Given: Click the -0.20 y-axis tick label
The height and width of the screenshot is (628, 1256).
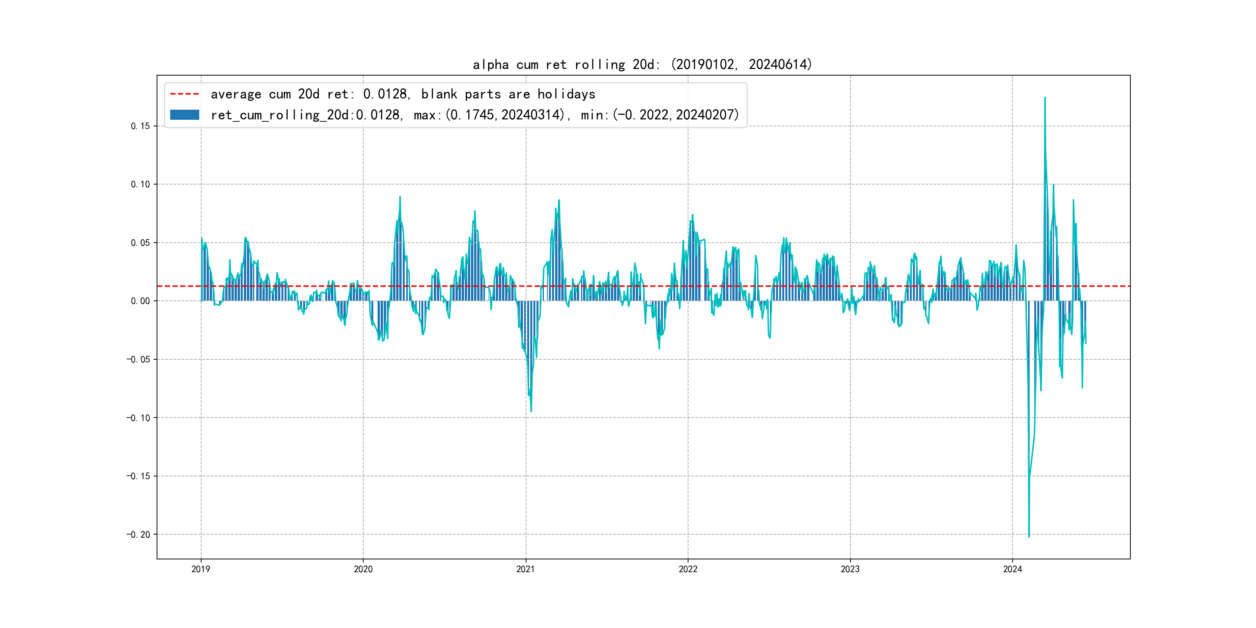Looking at the screenshot, I should 138,535.
